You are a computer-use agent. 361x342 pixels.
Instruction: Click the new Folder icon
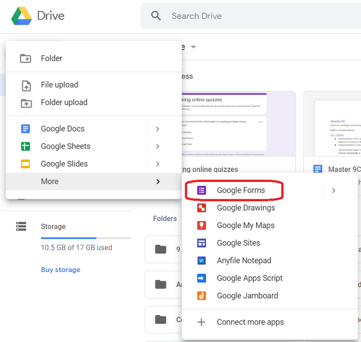(x=25, y=58)
